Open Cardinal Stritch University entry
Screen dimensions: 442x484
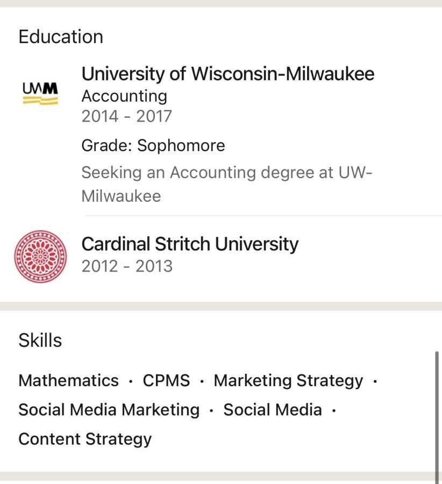[190, 244]
